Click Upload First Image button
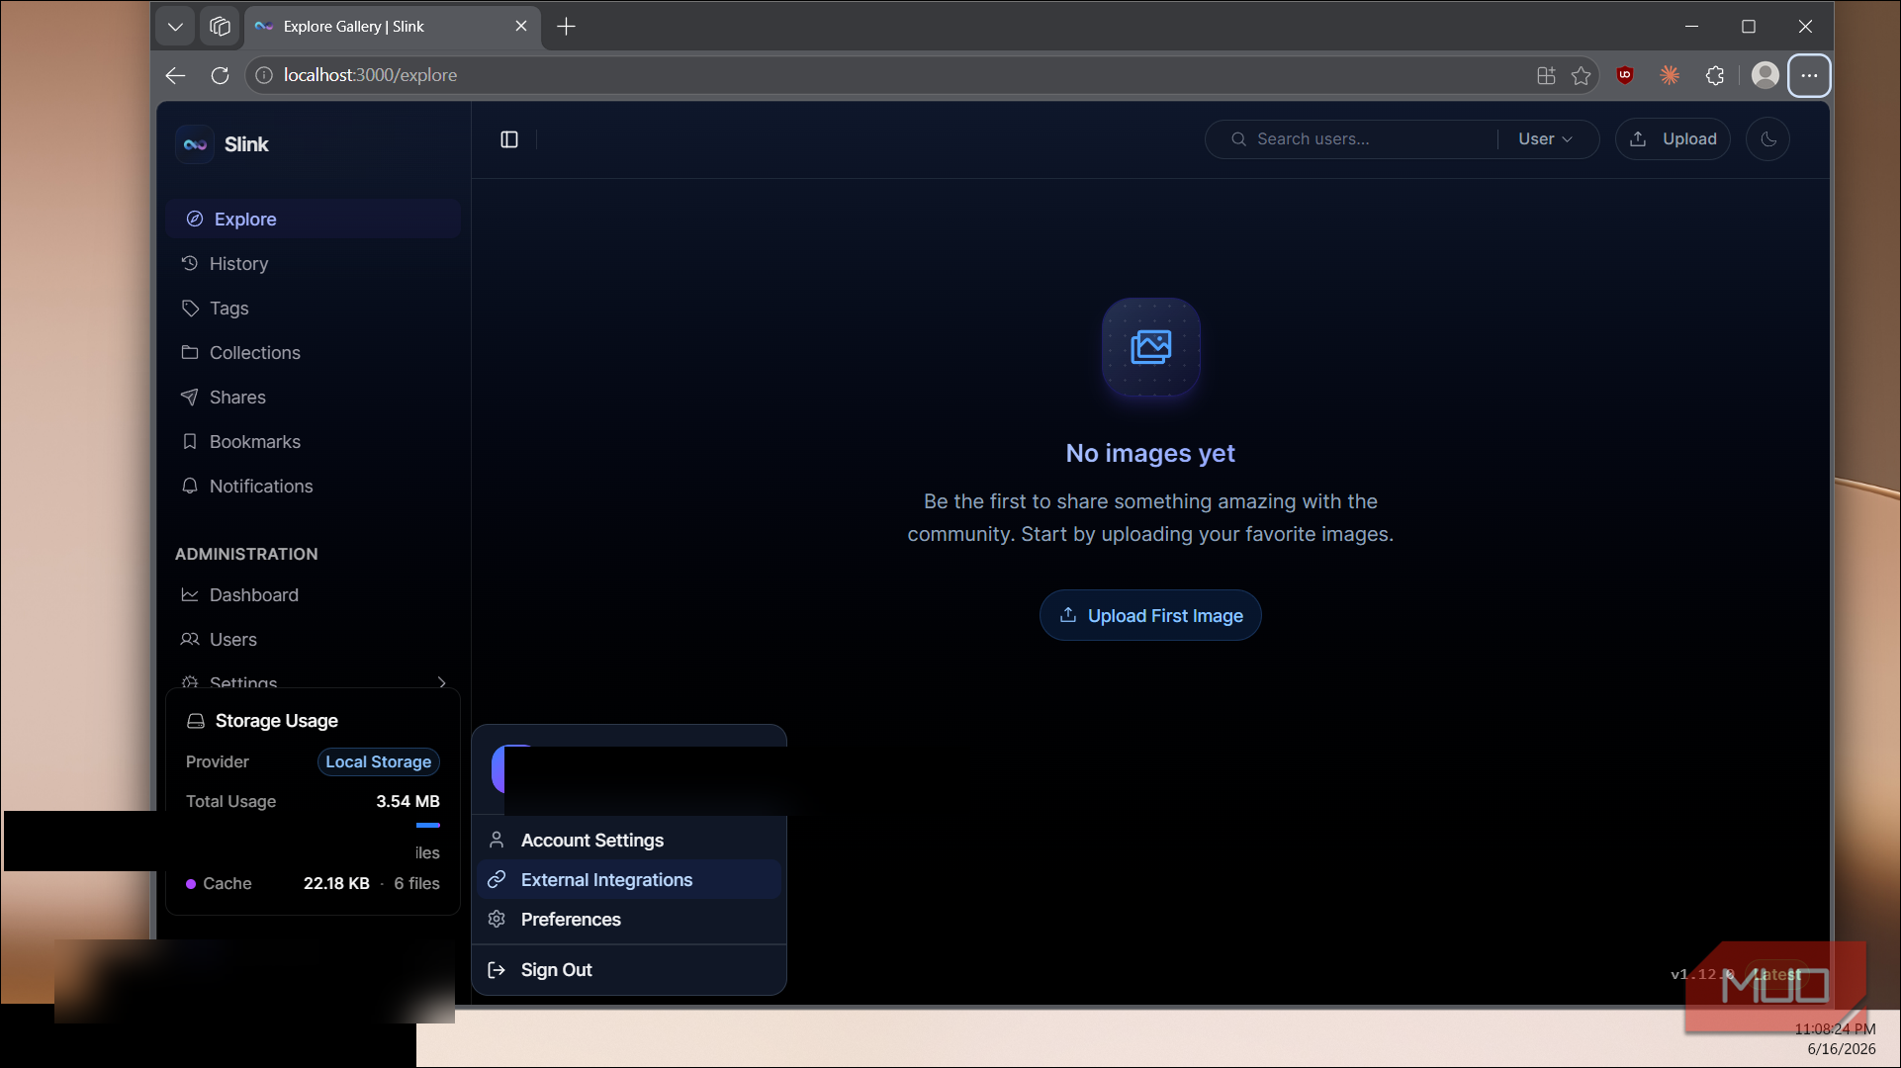This screenshot has width=1901, height=1068. (x=1150, y=615)
